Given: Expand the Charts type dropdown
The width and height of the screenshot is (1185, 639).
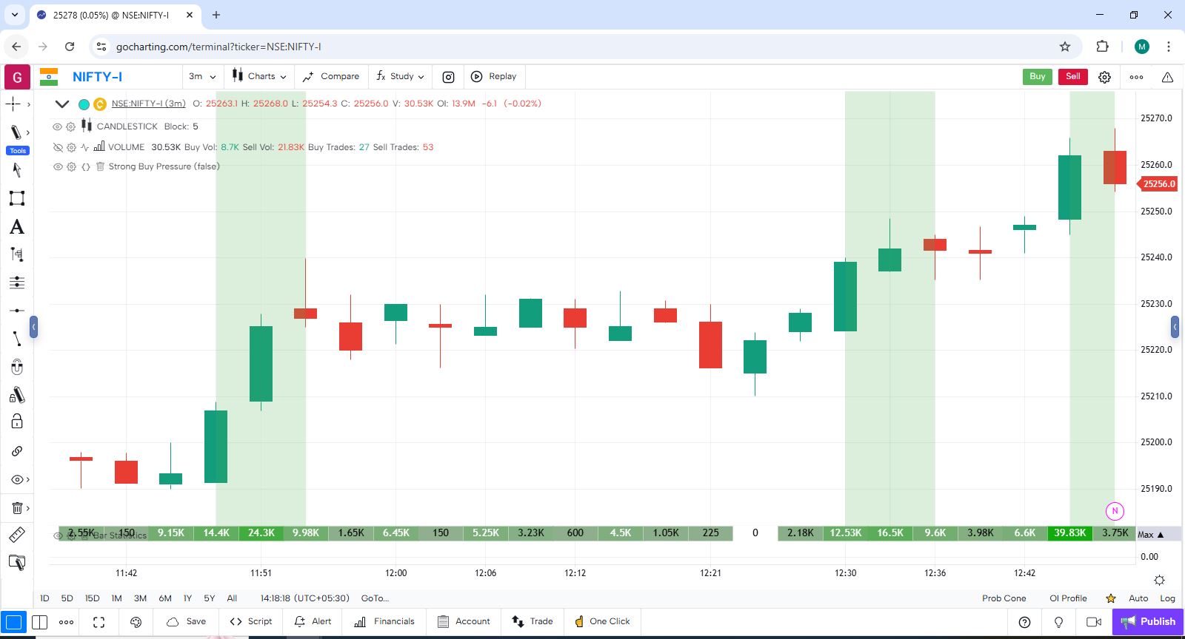Looking at the screenshot, I should pyautogui.click(x=259, y=76).
